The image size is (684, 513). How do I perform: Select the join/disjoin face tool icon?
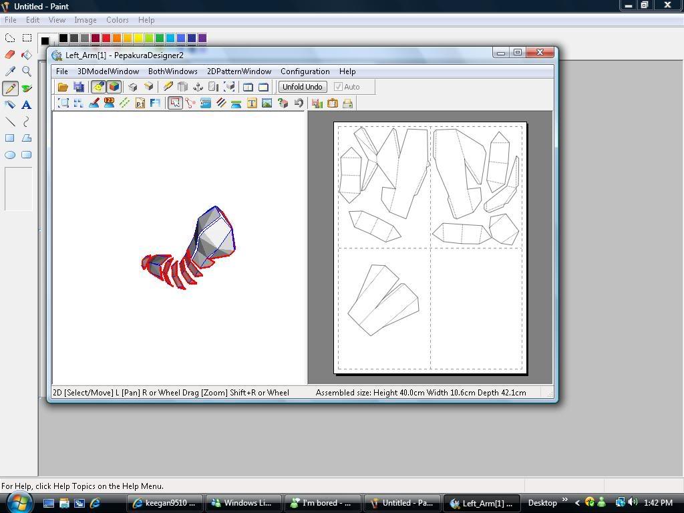click(190, 104)
